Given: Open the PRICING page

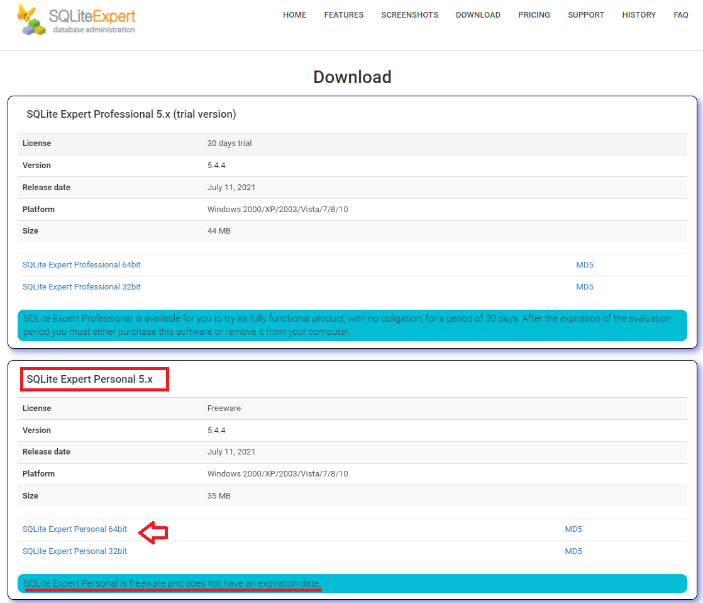Looking at the screenshot, I should (534, 14).
